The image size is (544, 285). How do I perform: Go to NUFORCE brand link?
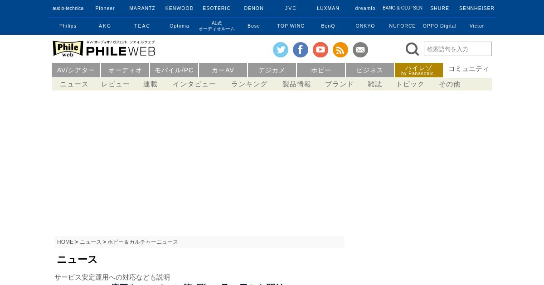pos(403,26)
